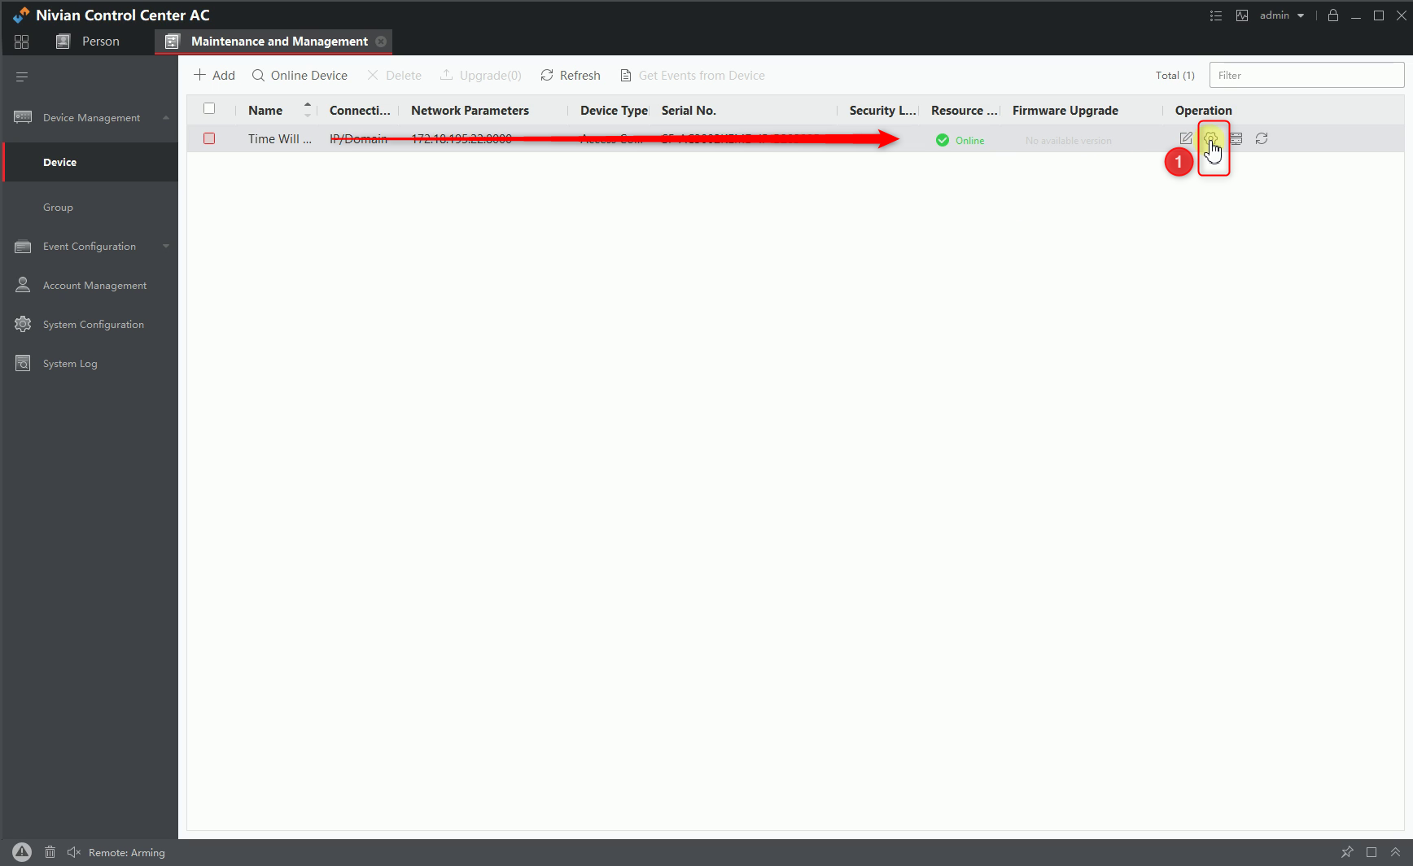Click into the Filter input field
Screen dimensions: 1413x866
coord(1306,76)
